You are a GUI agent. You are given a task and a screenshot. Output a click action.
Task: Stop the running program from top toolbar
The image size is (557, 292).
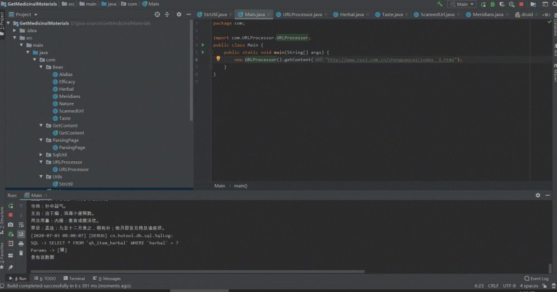click(521, 4)
